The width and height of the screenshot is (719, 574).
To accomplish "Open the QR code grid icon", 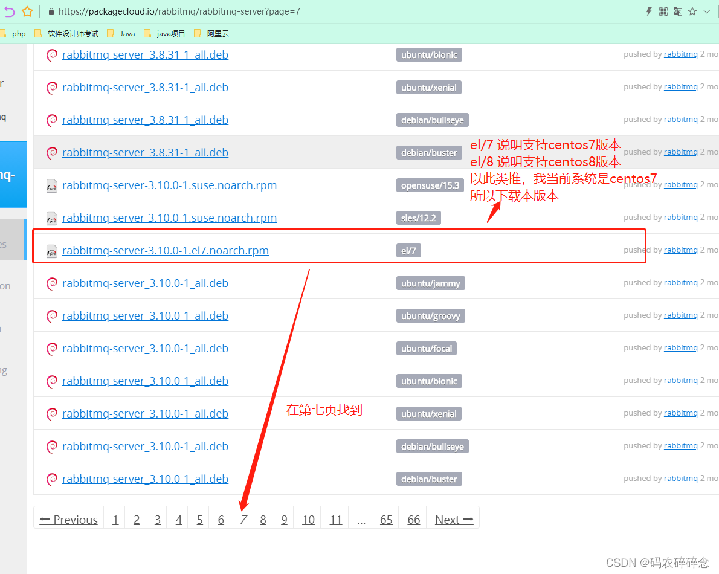I will (663, 11).
